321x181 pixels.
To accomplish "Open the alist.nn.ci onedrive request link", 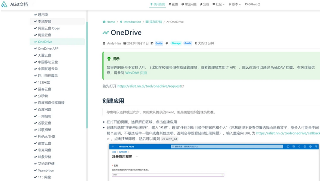I will tap(151, 86).
